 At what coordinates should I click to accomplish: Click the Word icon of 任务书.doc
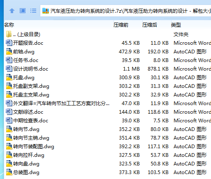click(x=9, y=60)
